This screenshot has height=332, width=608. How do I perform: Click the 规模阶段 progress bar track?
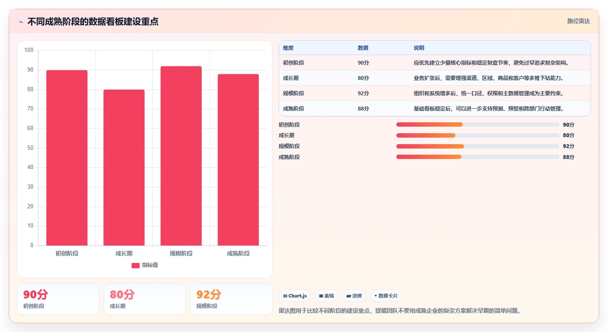[478, 146]
